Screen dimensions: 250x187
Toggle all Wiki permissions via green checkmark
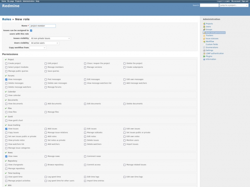[x=6, y=185]
